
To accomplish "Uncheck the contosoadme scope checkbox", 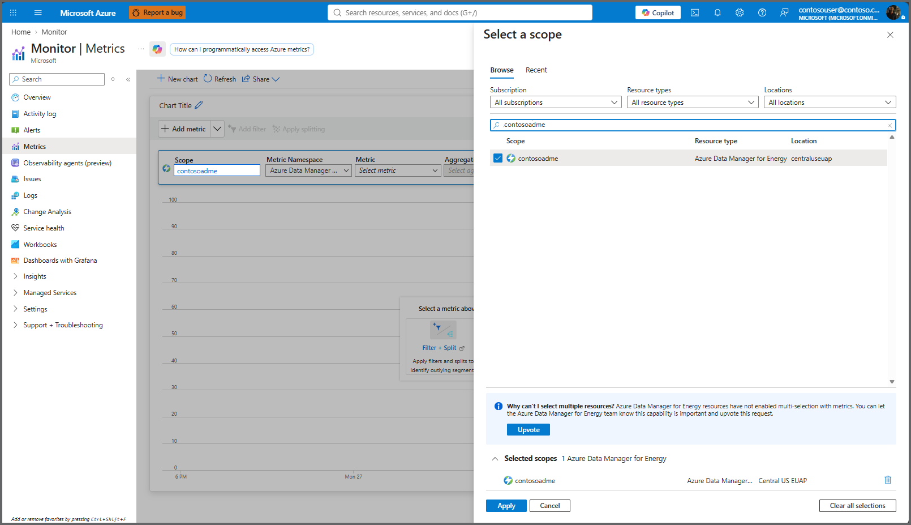I will point(498,158).
